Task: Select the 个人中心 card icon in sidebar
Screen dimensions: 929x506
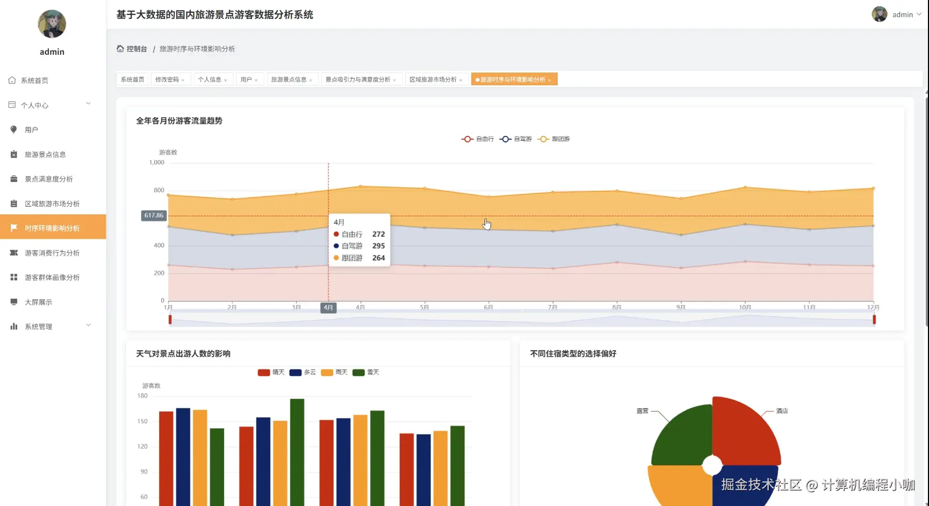Action: pyautogui.click(x=12, y=105)
